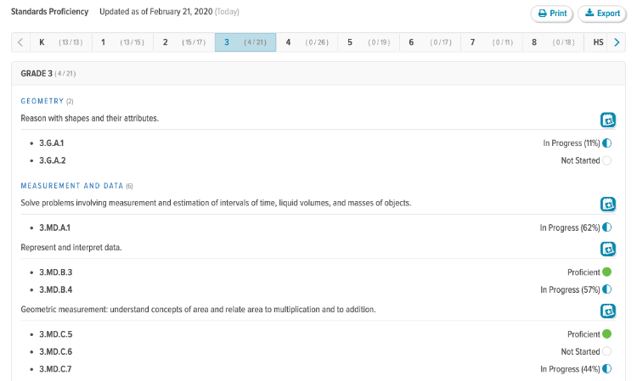Viewport: 637px width, 381px height.
Task: Click the 3.MD.C.7 standard code
Action: [55, 369]
